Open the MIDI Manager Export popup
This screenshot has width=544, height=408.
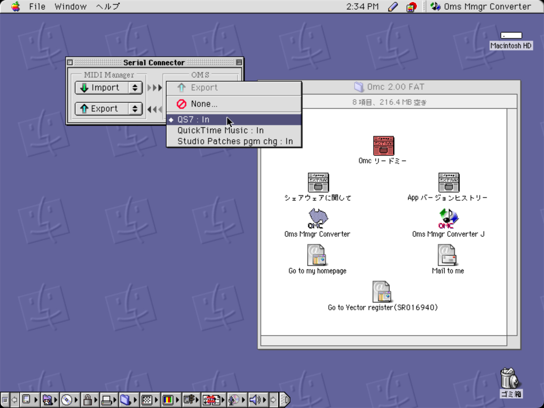coord(108,109)
